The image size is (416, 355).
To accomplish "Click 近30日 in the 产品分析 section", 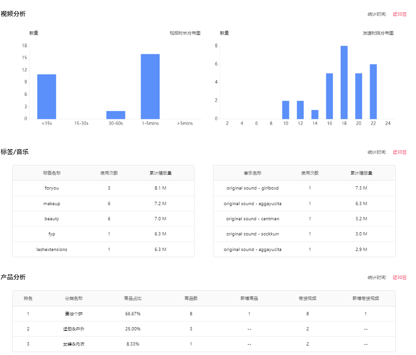I will point(399,277).
